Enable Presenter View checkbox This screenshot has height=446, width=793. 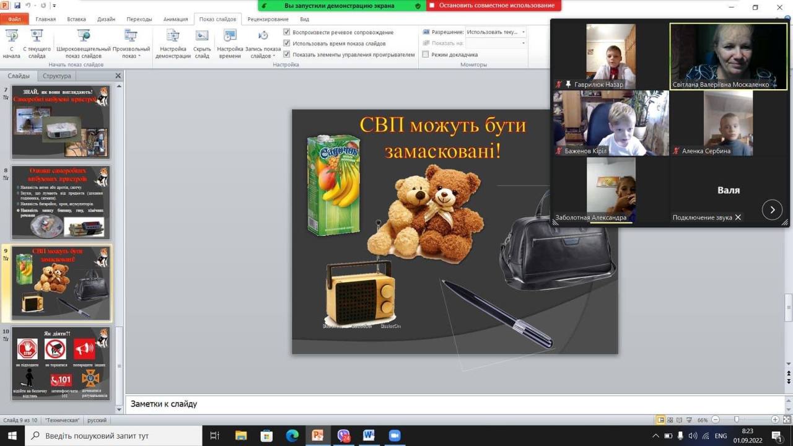426,55
